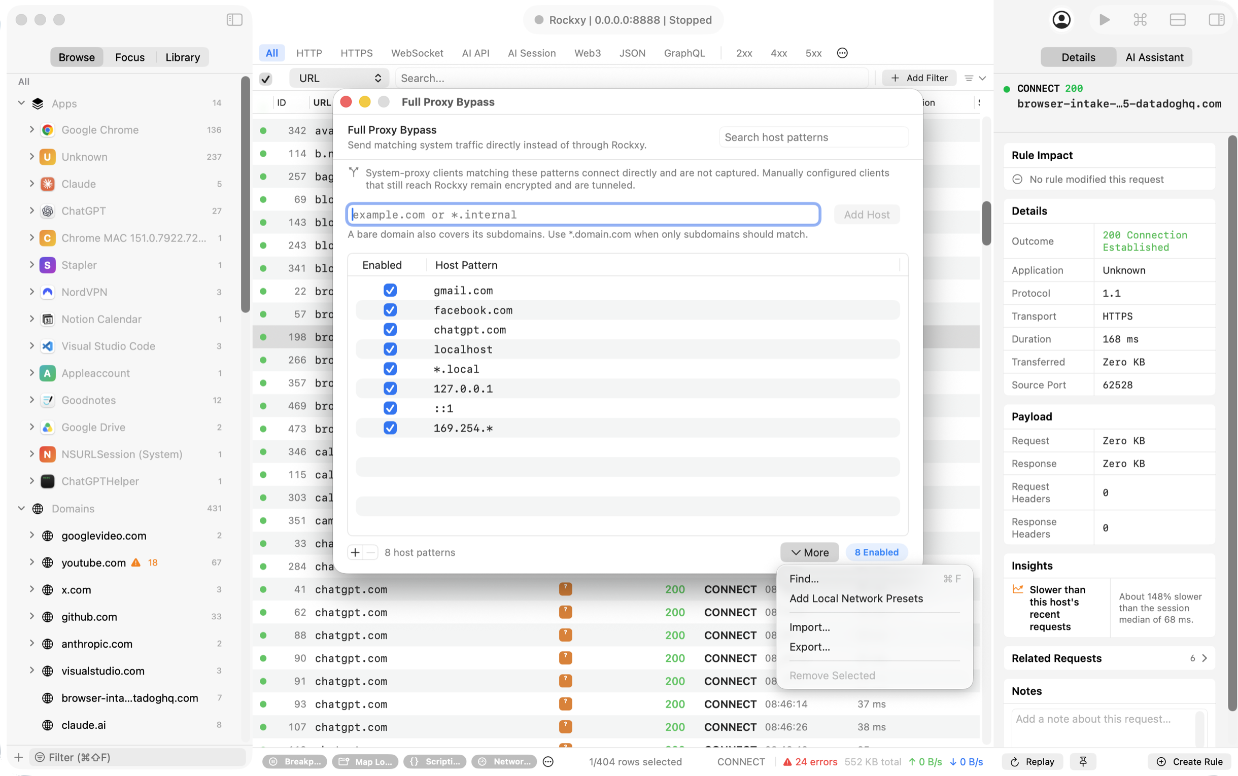Expand the github.com domain row

pos(32,616)
